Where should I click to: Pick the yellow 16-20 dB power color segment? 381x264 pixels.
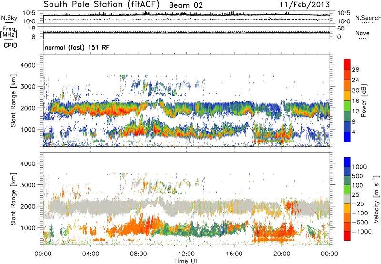tap(347, 95)
